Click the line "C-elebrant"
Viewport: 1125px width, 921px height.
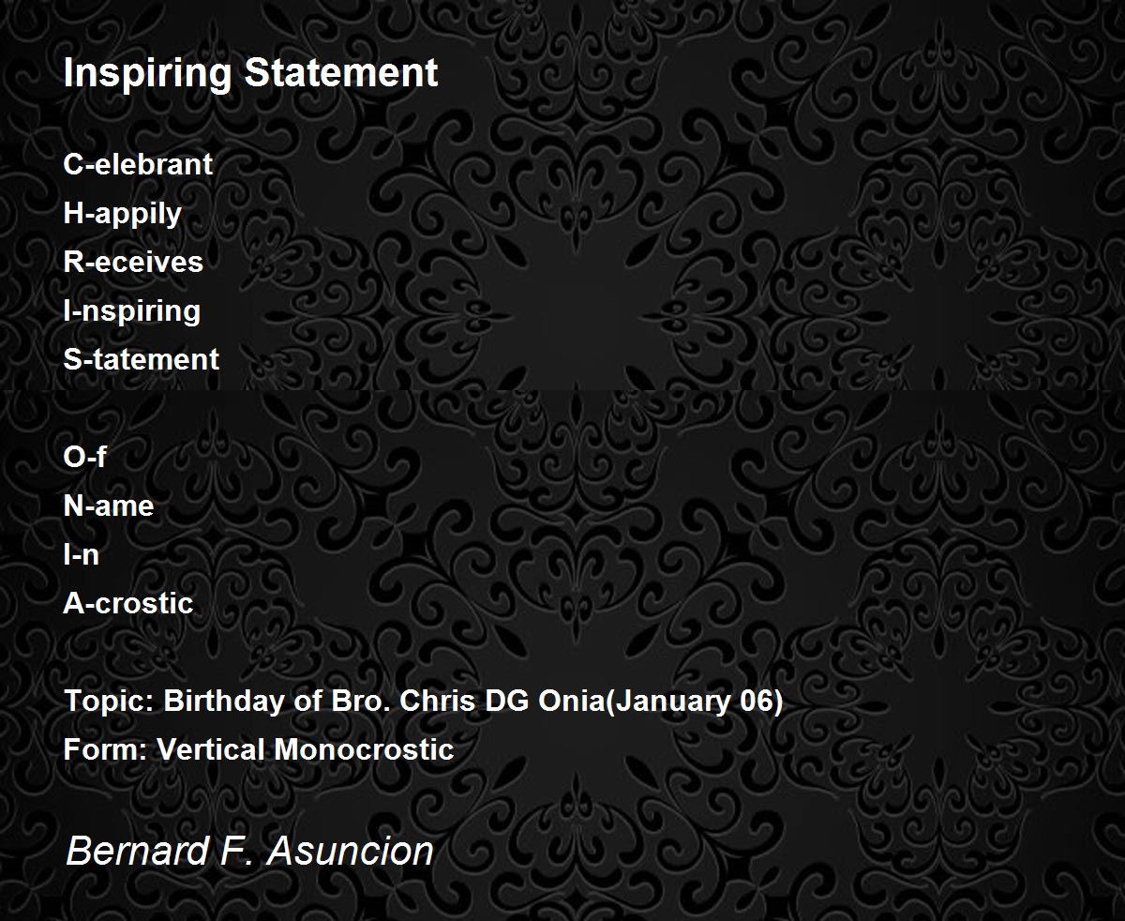(138, 164)
